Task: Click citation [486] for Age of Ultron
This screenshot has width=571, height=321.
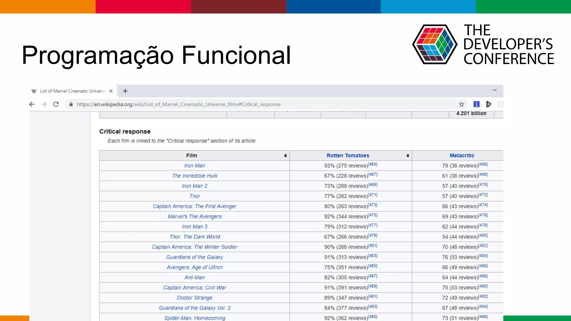Action: [x=483, y=266]
